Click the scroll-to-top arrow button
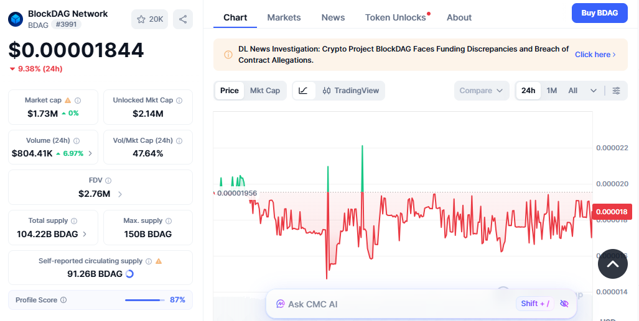 [x=612, y=264]
